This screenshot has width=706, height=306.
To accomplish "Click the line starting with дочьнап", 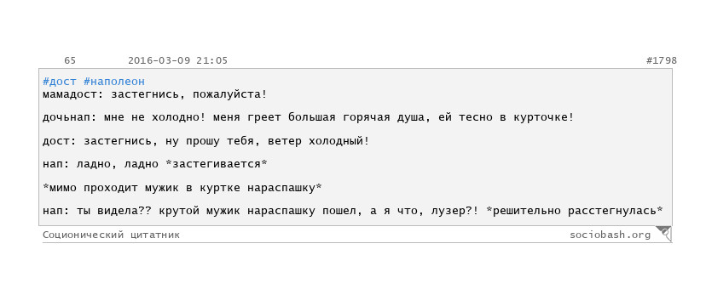I will coord(309,117).
